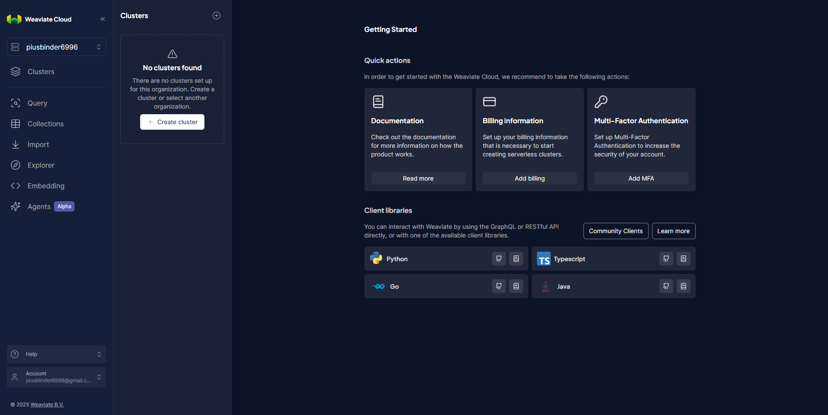Screen dimensions: 828x415
Task: Click the Getting Started heading
Action: [x=390, y=29]
